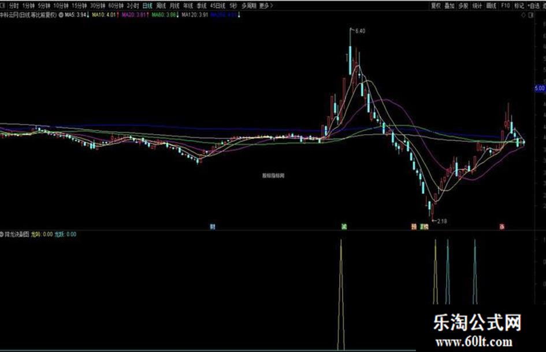The width and height of the screenshot is (546, 352).
Task: Click the round settings icon before MA5
Action: [61, 15]
